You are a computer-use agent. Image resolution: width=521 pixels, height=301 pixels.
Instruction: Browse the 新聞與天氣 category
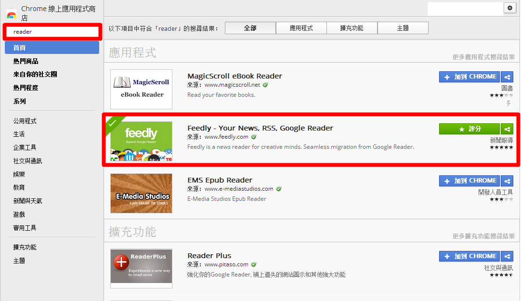[27, 201]
